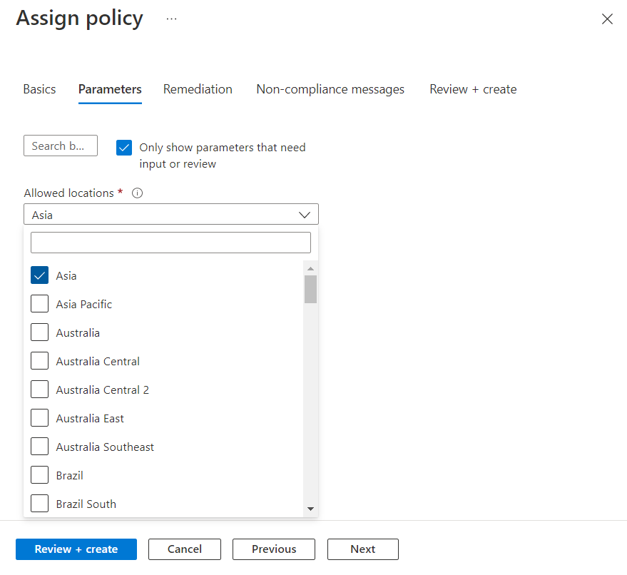The height and width of the screenshot is (575, 627).
Task: Uncheck the Asia location checkbox
Action: (x=40, y=275)
